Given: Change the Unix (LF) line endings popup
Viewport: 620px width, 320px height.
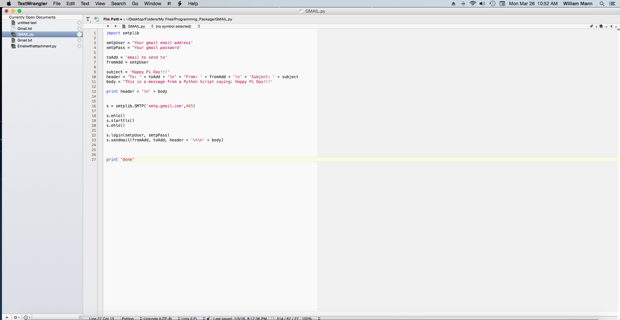Looking at the screenshot, I should tap(193, 318).
